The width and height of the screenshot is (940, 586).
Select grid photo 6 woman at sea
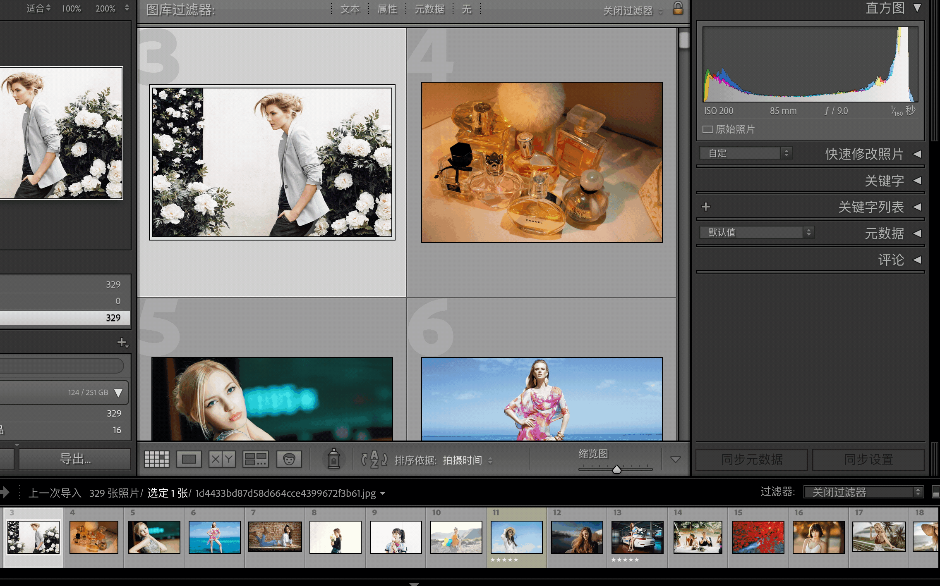click(x=542, y=399)
